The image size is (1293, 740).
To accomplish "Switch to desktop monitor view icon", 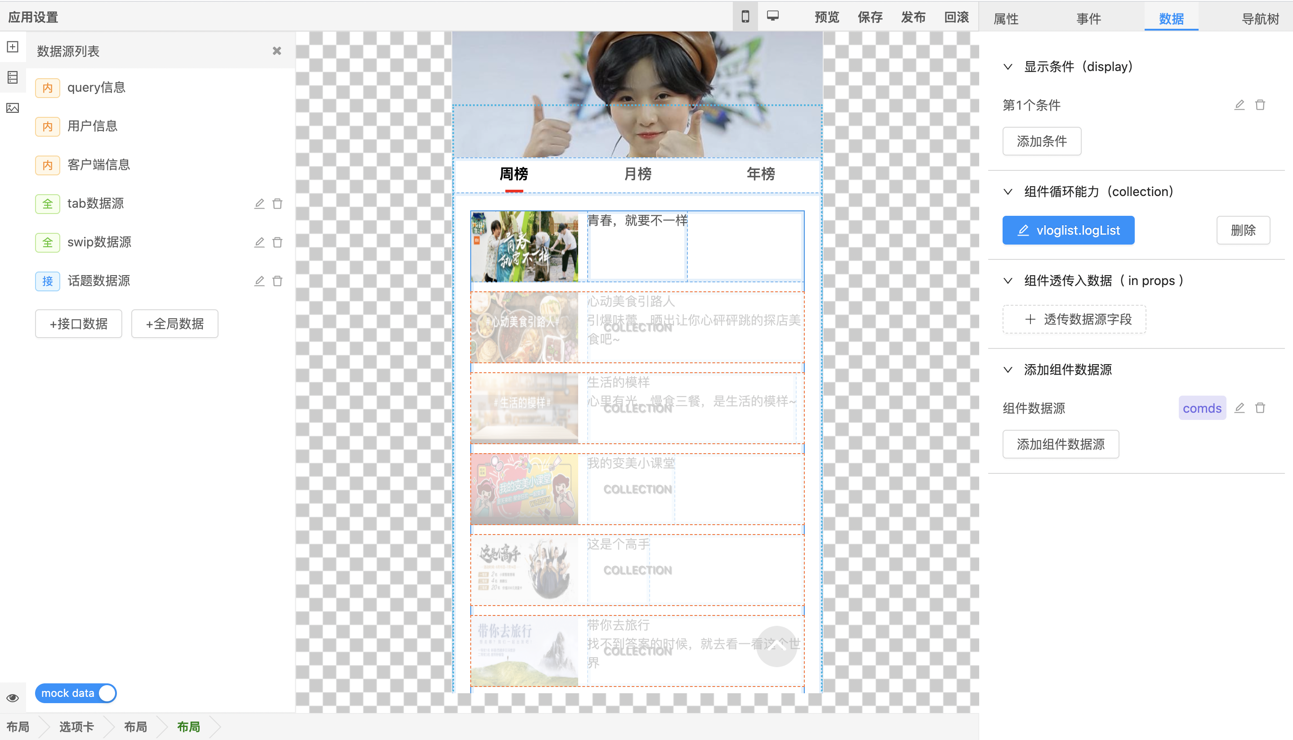I will pos(772,16).
